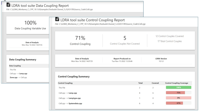
Task: Select This File in the Data Coupling Summary
Action: 13,70
